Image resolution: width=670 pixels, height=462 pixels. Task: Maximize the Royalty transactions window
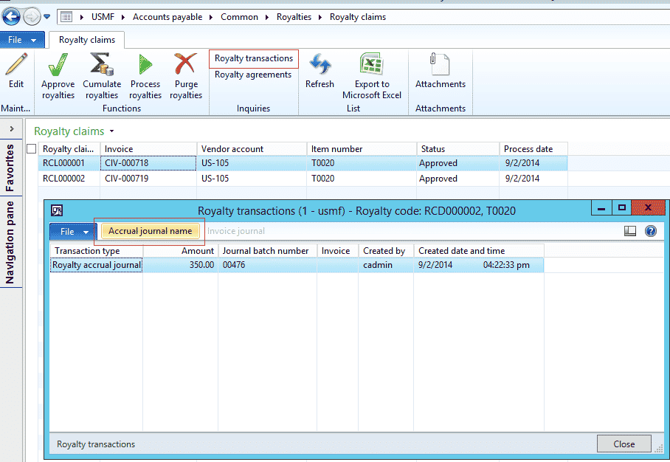coord(622,208)
